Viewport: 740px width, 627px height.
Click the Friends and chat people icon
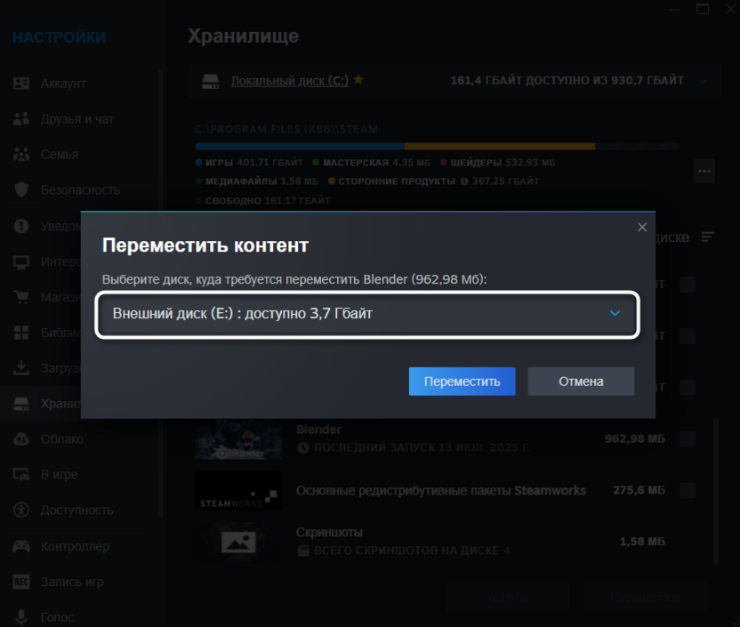point(21,119)
